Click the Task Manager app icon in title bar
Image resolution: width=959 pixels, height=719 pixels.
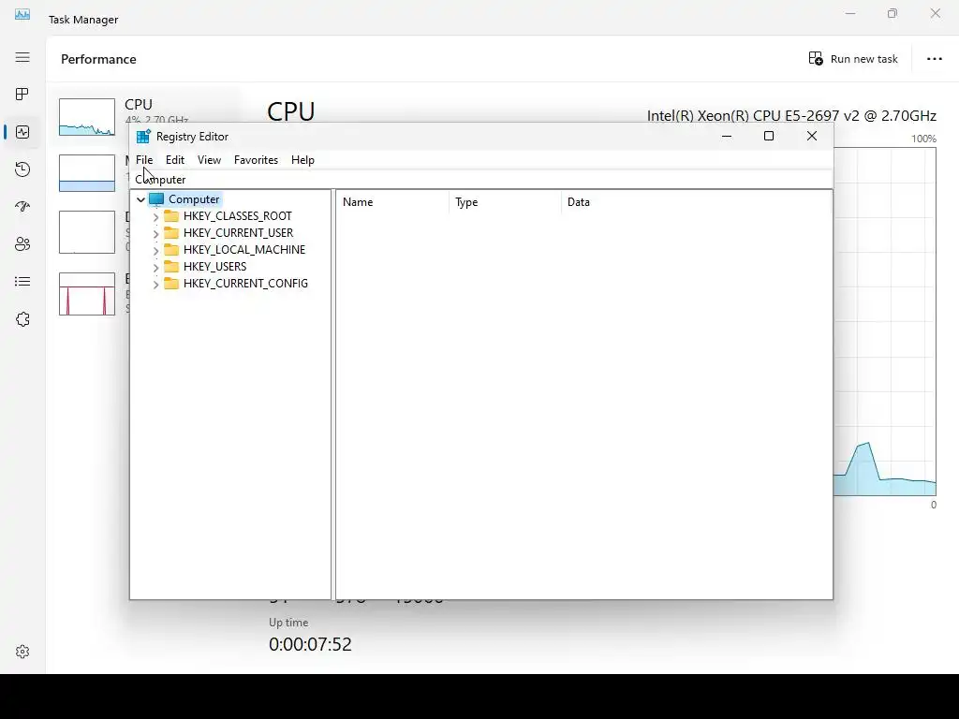(x=22, y=14)
